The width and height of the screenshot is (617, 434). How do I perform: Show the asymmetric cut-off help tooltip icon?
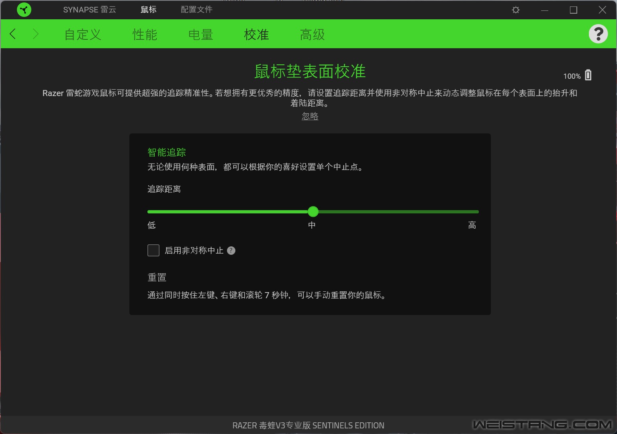click(231, 251)
